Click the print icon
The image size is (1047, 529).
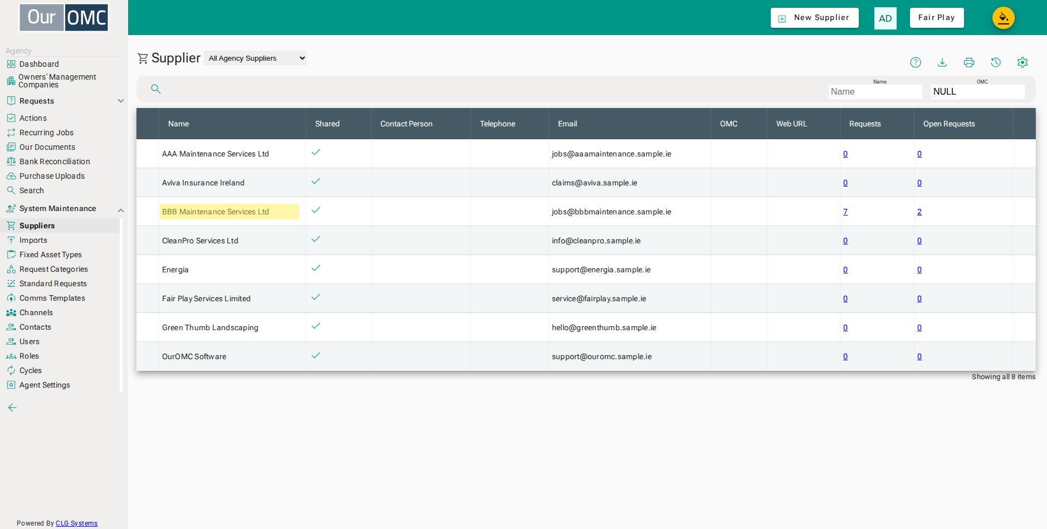coord(969,62)
